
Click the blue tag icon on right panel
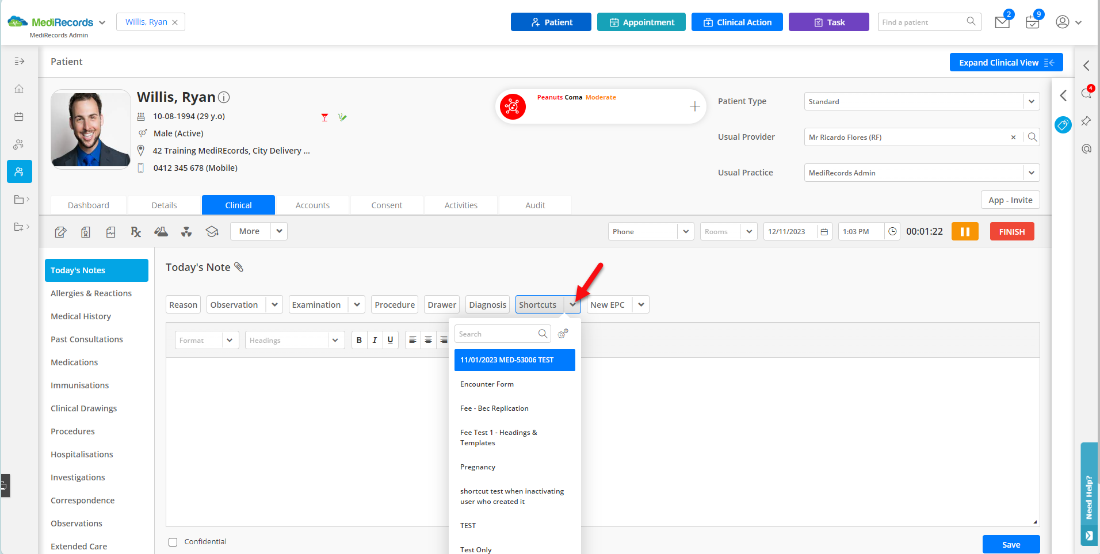[x=1063, y=124]
